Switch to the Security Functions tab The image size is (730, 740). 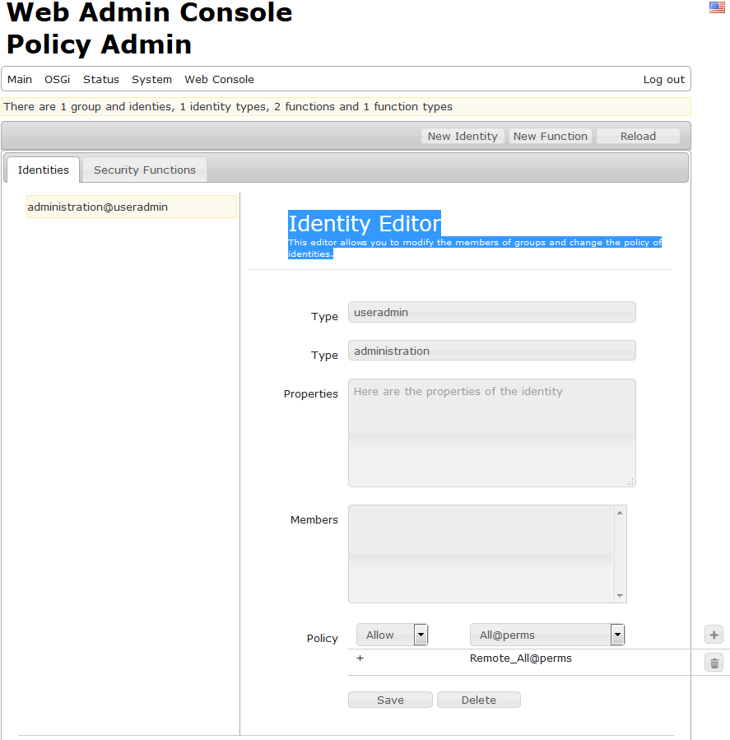(x=145, y=170)
